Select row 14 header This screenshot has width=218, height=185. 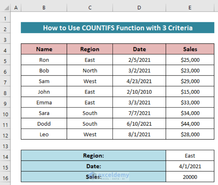coord(5,156)
